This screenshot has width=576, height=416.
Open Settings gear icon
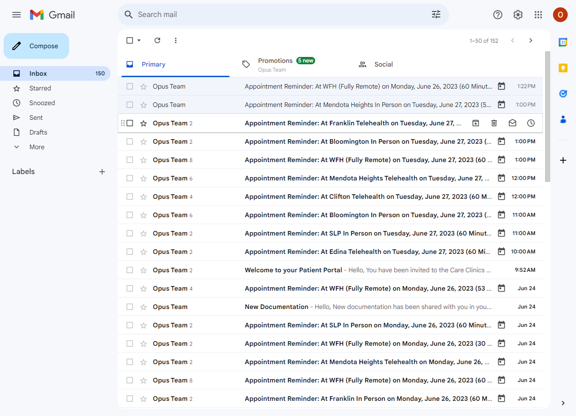(518, 15)
